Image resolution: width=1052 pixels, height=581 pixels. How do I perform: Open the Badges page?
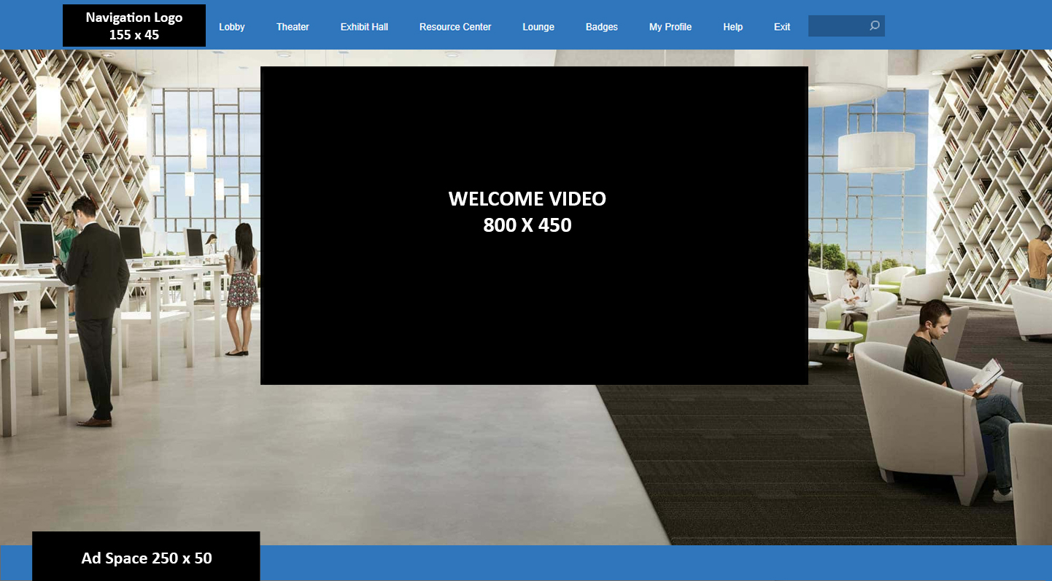click(x=602, y=27)
